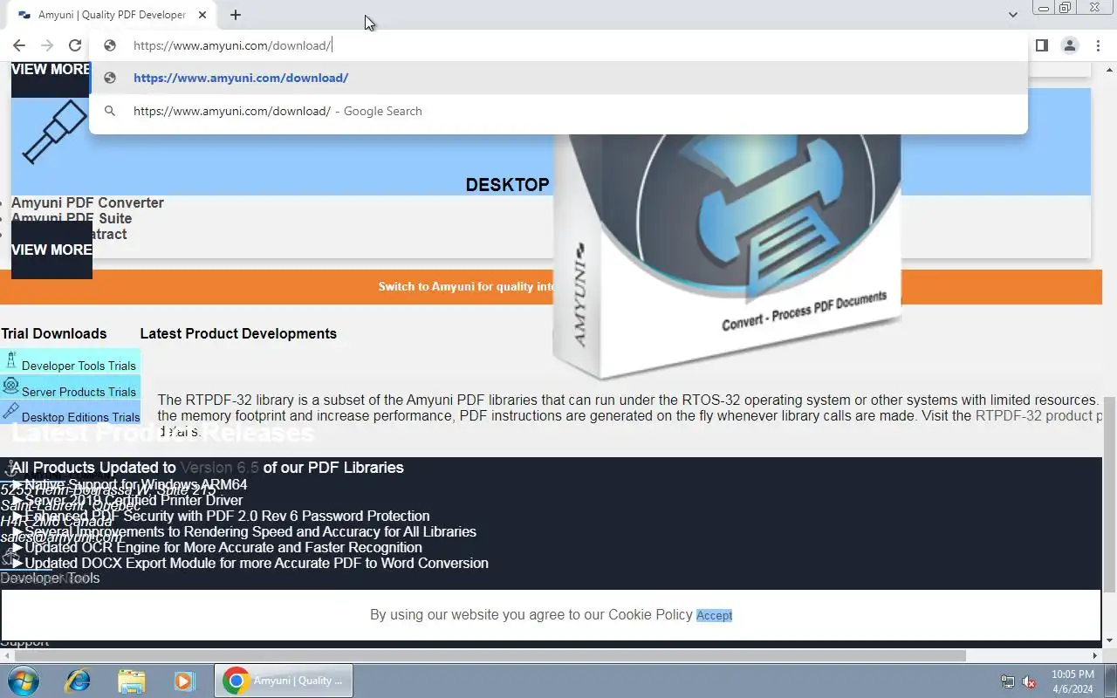Open Windows Media Player from the taskbar
The height and width of the screenshot is (698, 1117).
coord(184,681)
